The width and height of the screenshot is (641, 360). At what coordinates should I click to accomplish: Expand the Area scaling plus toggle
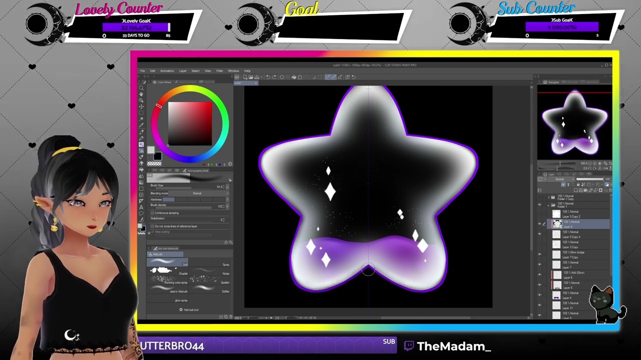click(149, 233)
